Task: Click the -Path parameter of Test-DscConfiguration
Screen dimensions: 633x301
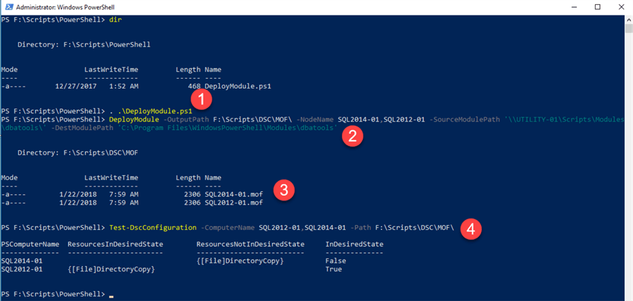Action: [x=360, y=228]
